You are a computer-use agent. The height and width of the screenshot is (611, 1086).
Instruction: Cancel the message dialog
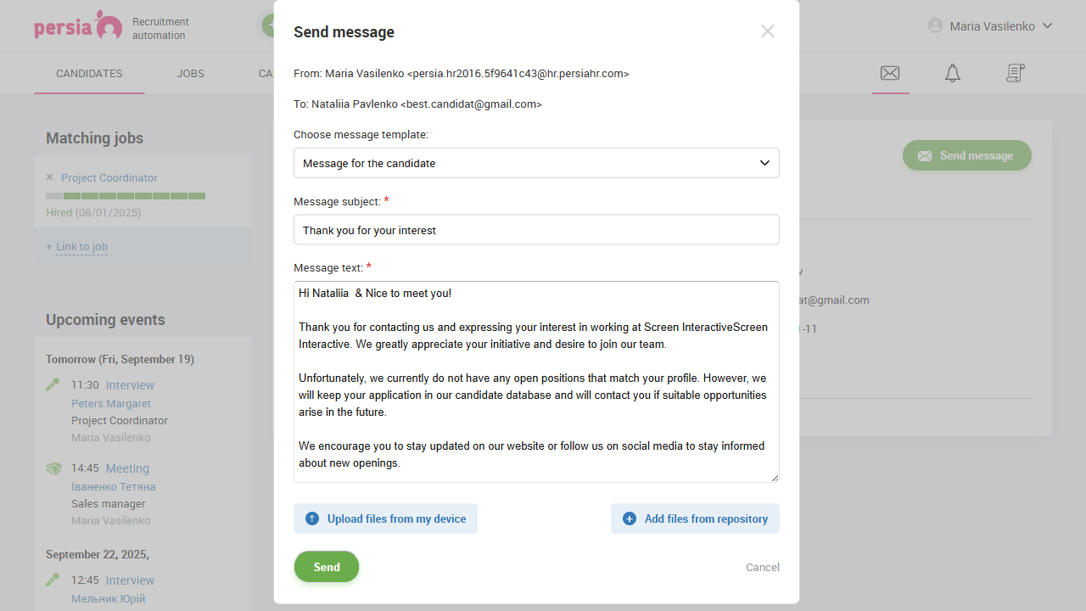click(x=762, y=567)
